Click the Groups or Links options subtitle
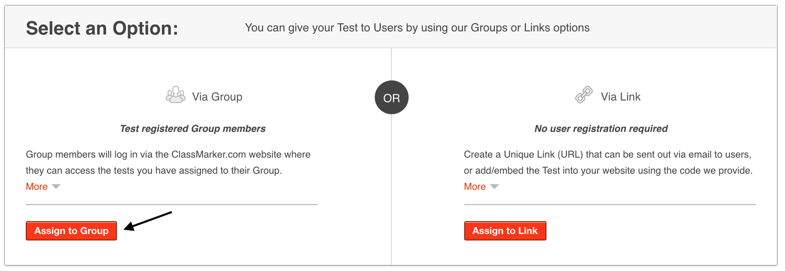Viewport: 785px width, 271px height. [417, 28]
